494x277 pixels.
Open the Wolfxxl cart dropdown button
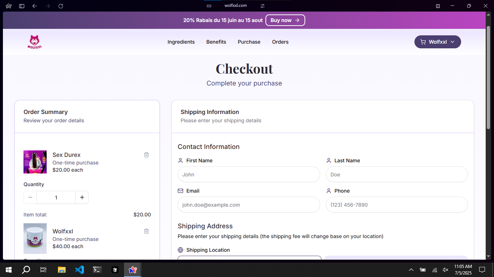click(x=438, y=42)
